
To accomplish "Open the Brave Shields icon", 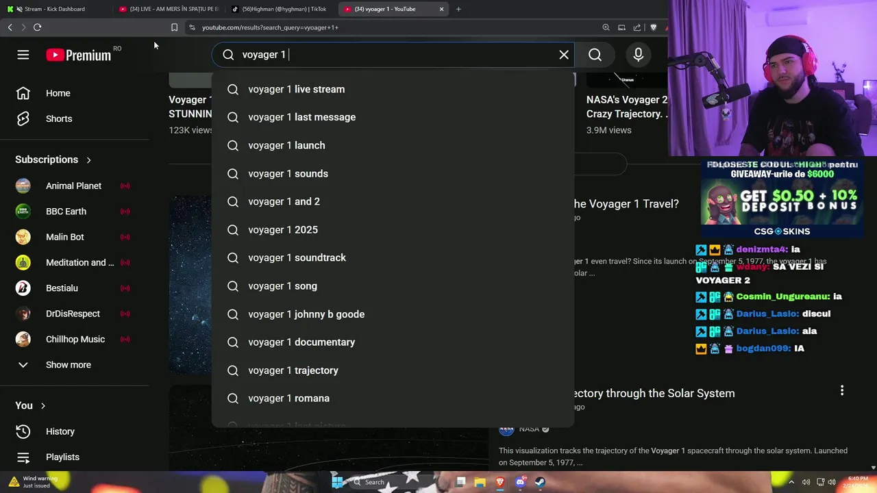I will (x=653, y=27).
